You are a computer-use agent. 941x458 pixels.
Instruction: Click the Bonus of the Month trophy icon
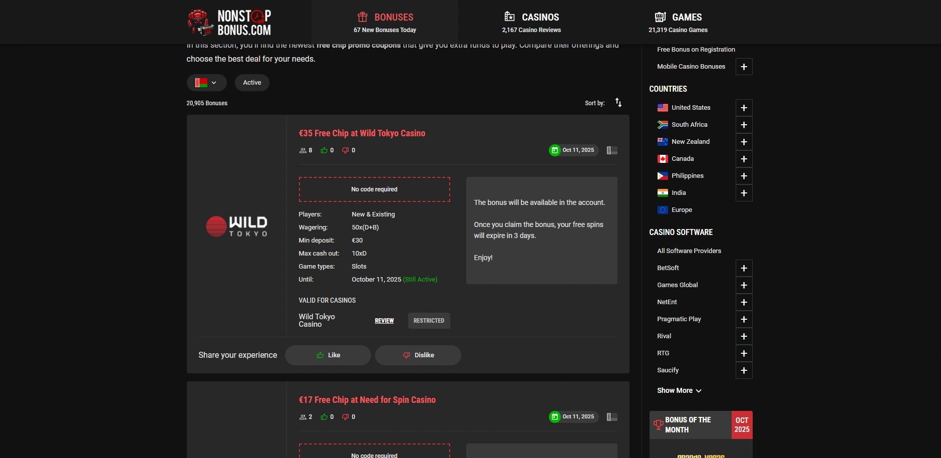coord(658,425)
